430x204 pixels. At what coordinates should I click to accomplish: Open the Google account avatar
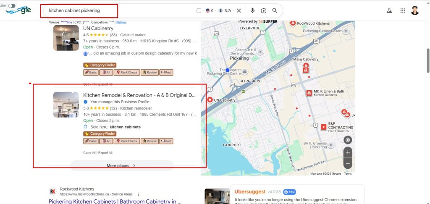[415, 10]
